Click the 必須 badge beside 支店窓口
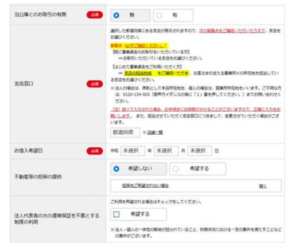 point(94,83)
